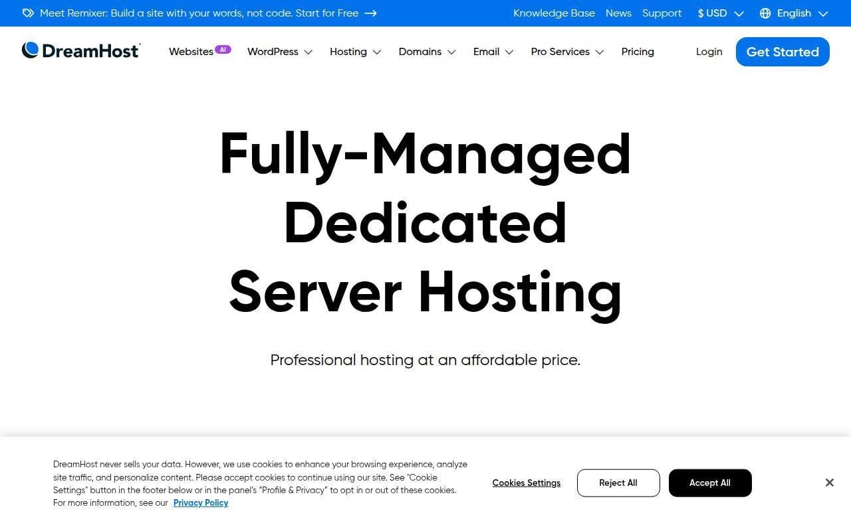Viewport: 851px width, 531px height.
Task: Click the Login link
Action: pyautogui.click(x=709, y=52)
